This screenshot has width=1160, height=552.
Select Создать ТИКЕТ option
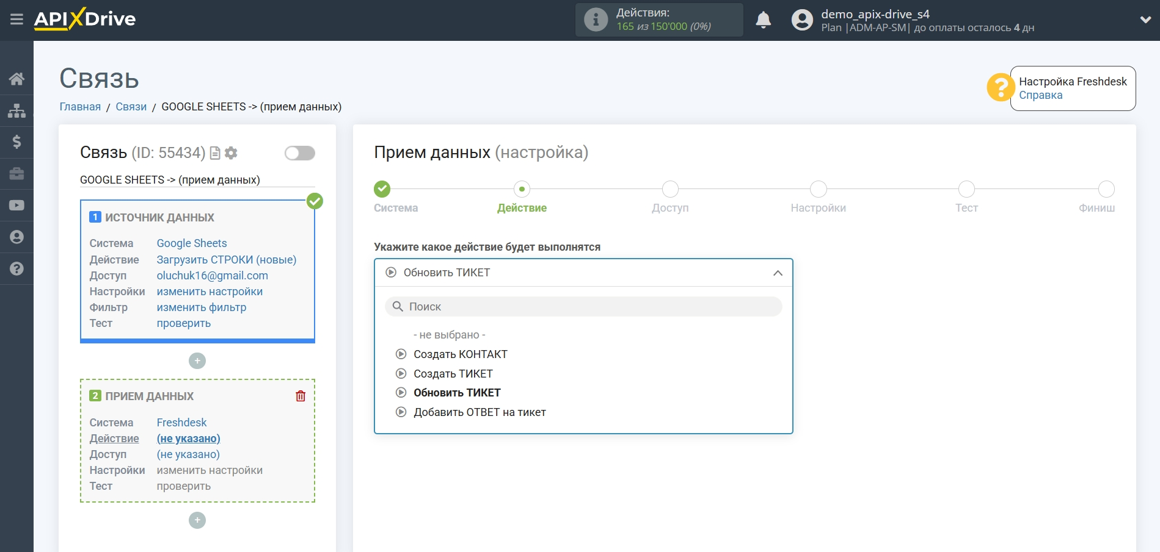[453, 374]
